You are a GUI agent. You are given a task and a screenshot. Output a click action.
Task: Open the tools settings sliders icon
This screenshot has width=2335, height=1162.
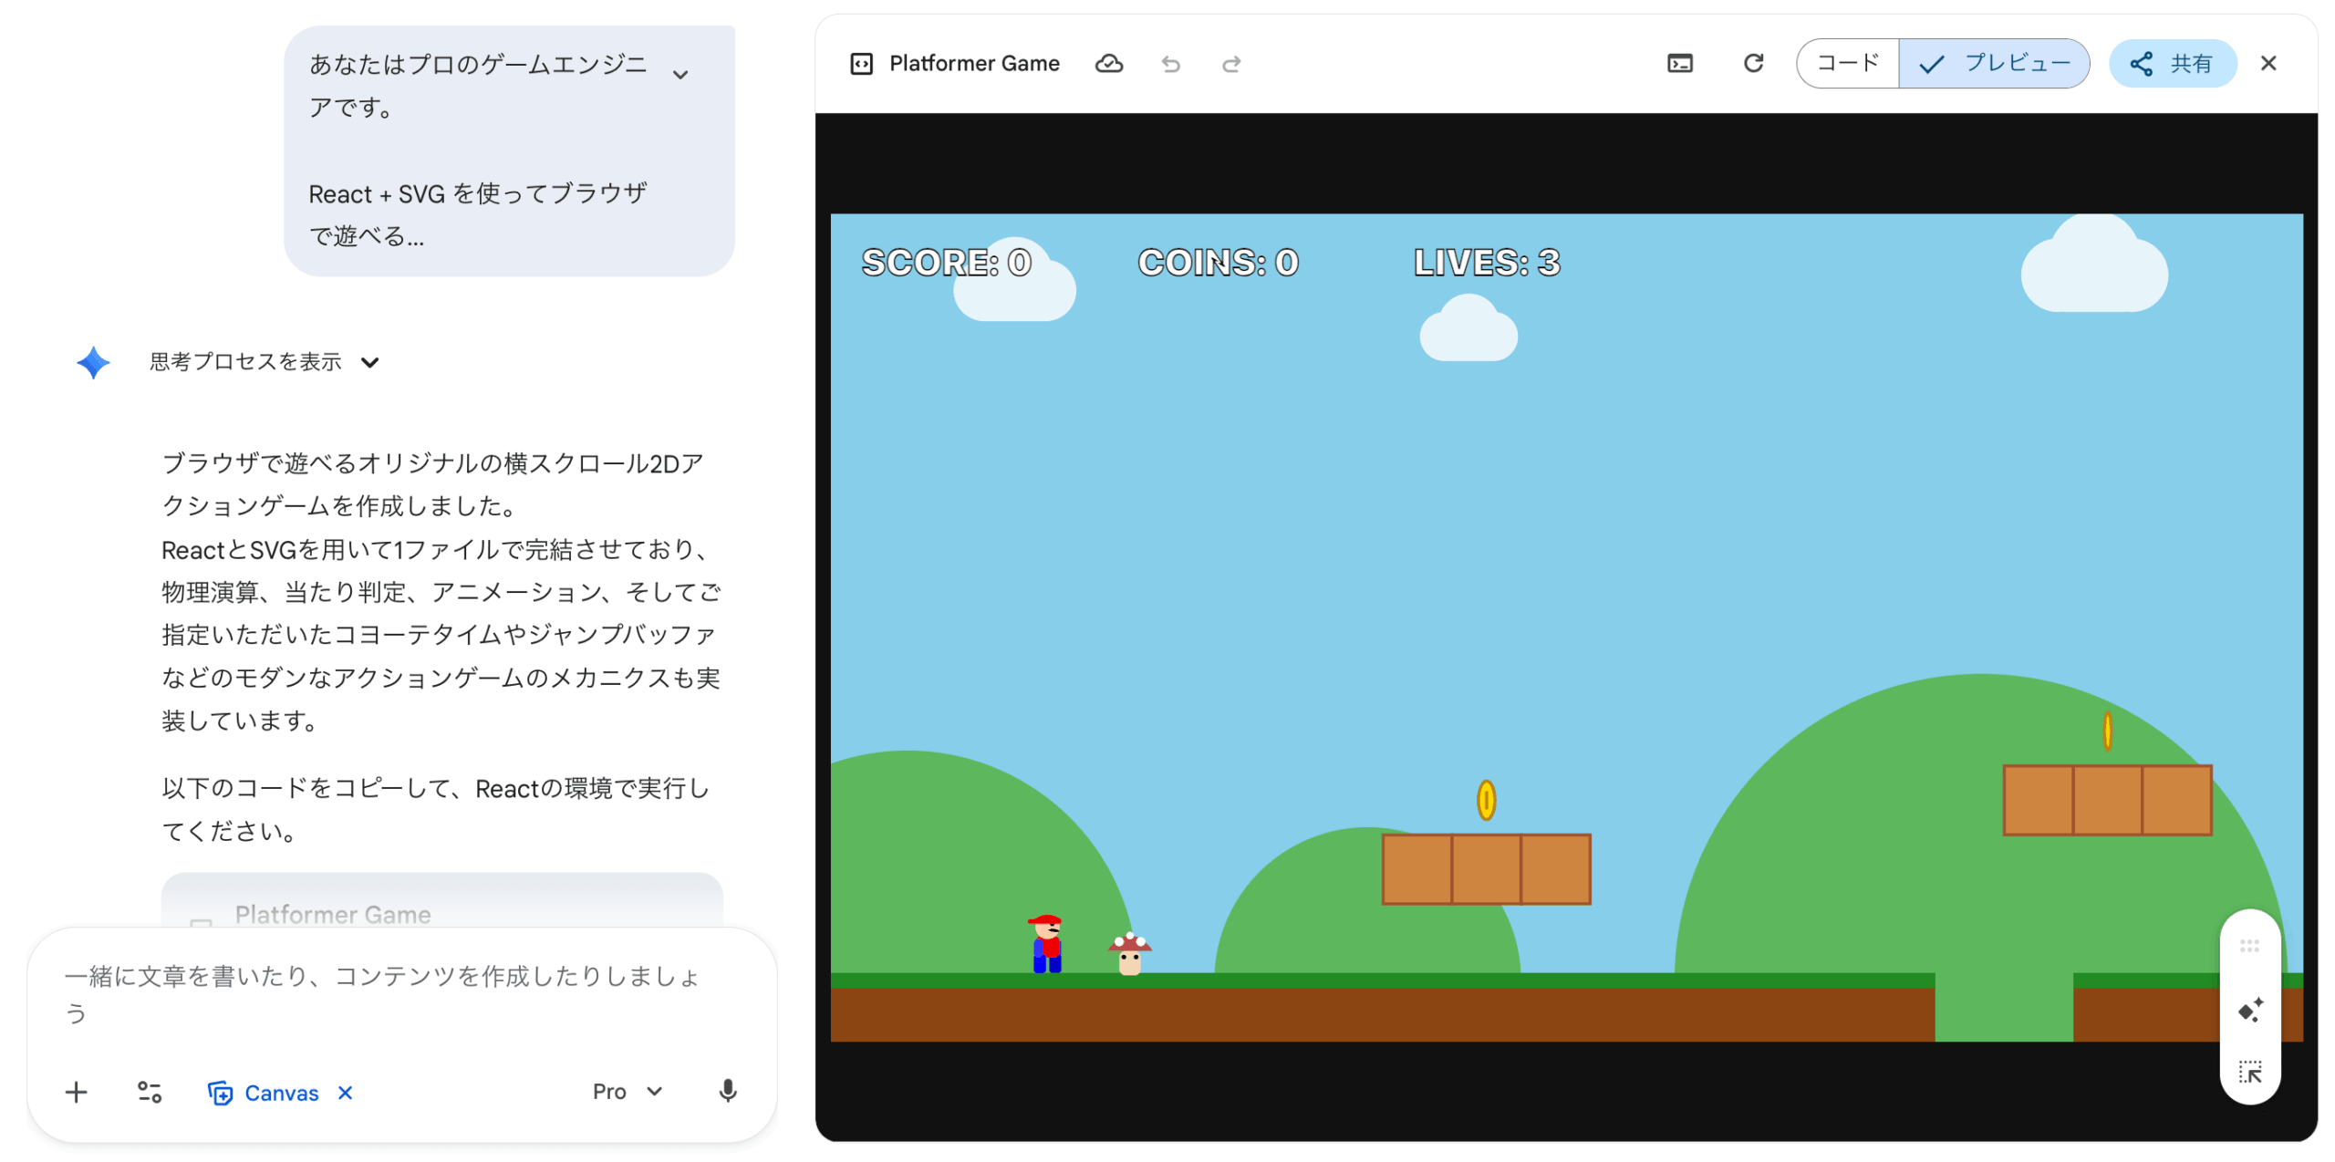(150, 1092)
